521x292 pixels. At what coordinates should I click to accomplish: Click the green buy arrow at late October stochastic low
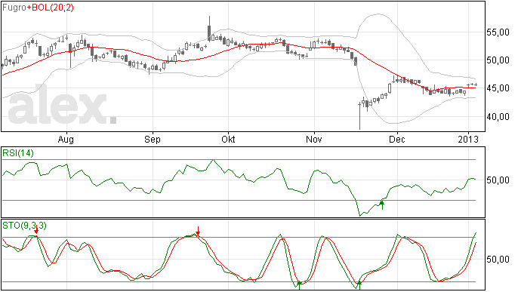tap(299, 285)
